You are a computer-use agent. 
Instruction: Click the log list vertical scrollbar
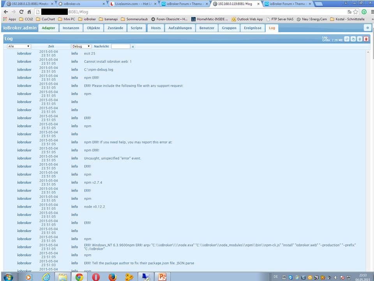coord(368,160)
